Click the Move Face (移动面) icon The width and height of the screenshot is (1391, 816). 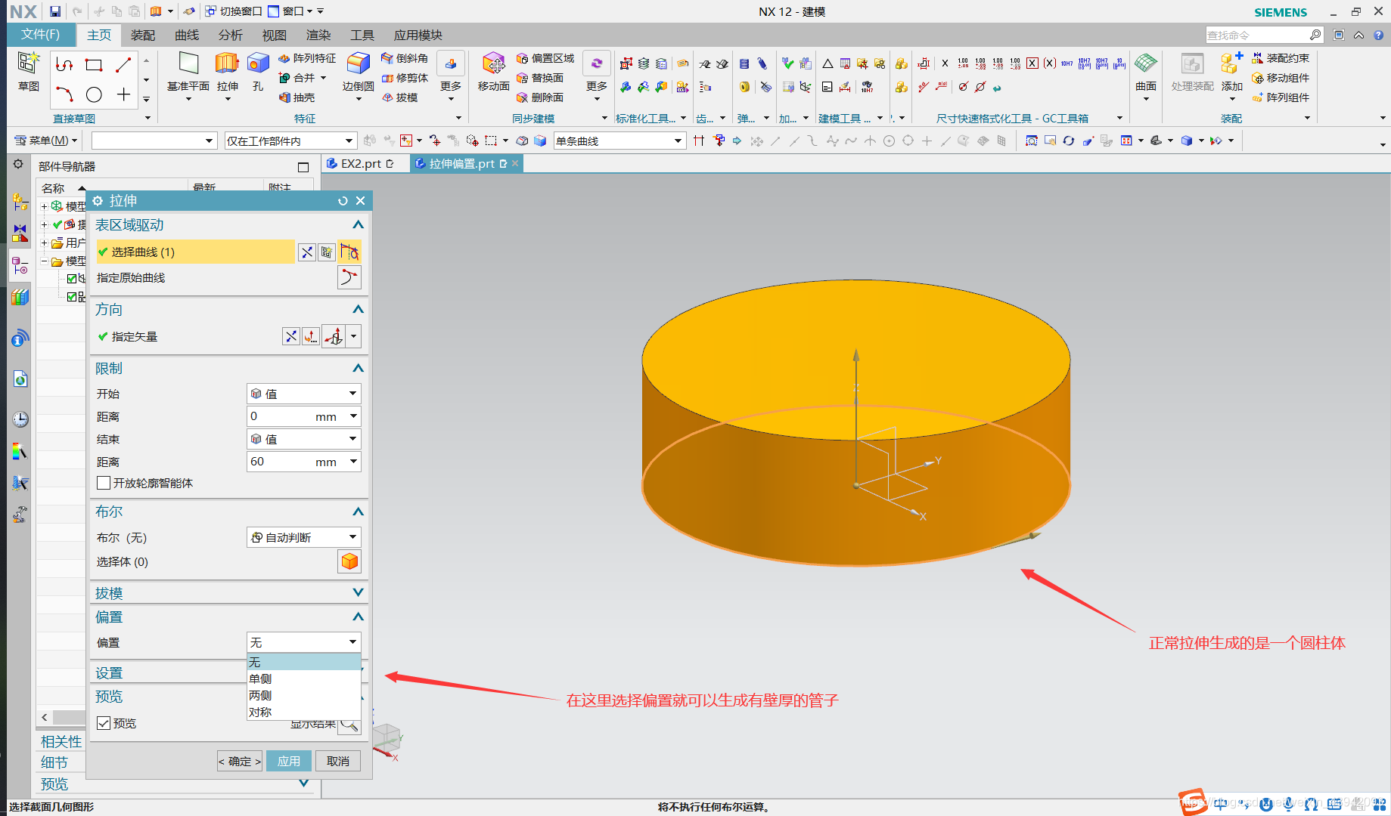493,73
